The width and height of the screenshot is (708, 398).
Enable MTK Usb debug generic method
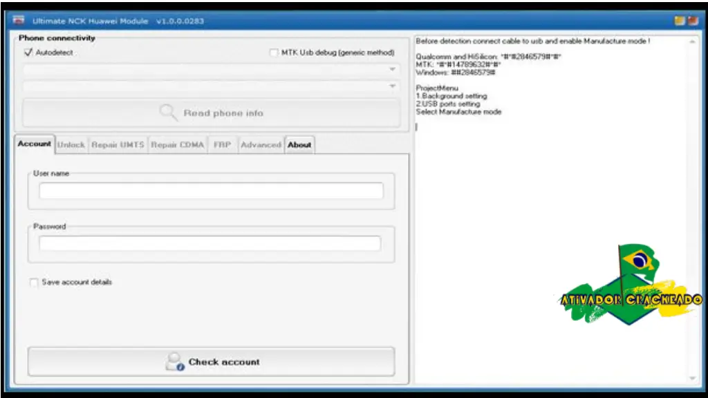click(x=274, y=53)
